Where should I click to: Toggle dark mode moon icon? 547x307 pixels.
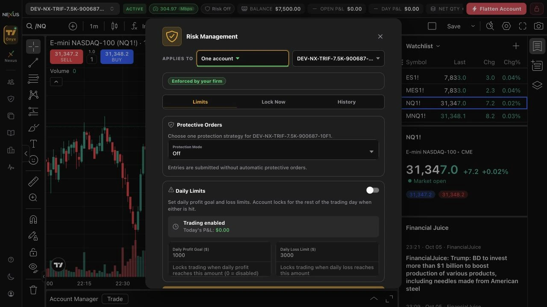11,277
